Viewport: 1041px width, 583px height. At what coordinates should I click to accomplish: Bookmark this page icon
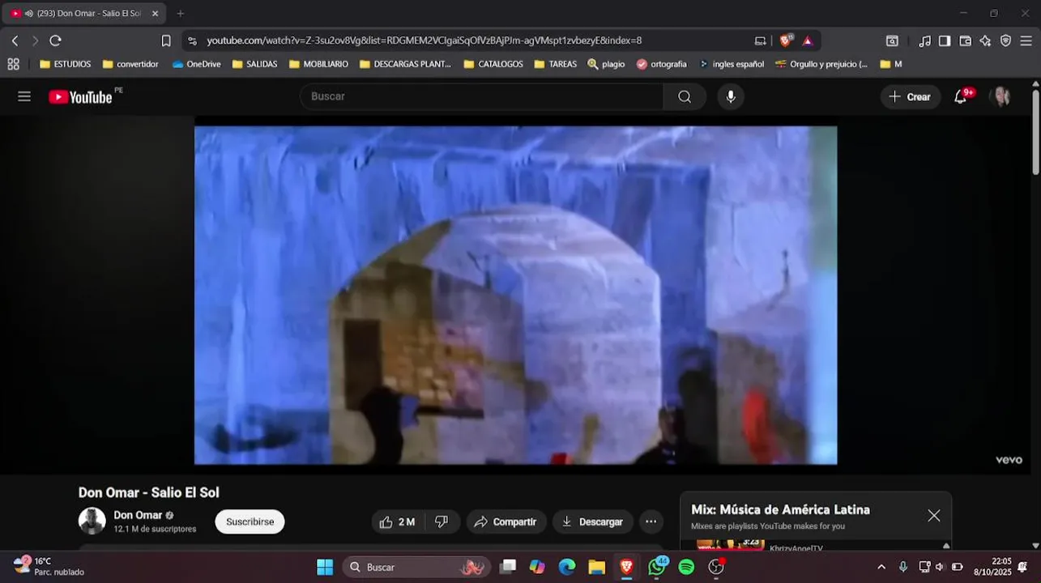[x=166, y=40]
